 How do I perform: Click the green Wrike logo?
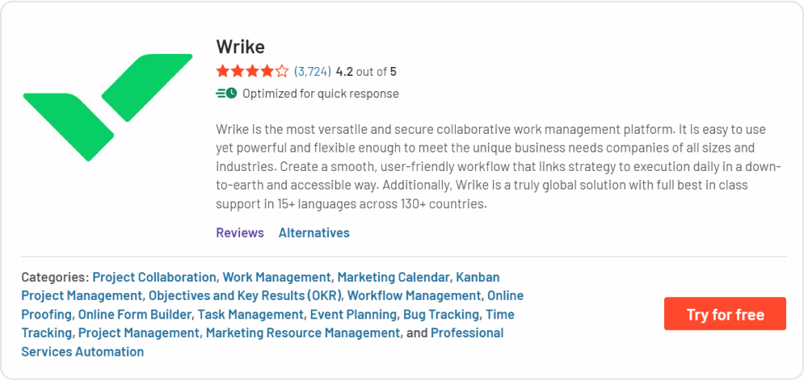click(x=107, y=106)
